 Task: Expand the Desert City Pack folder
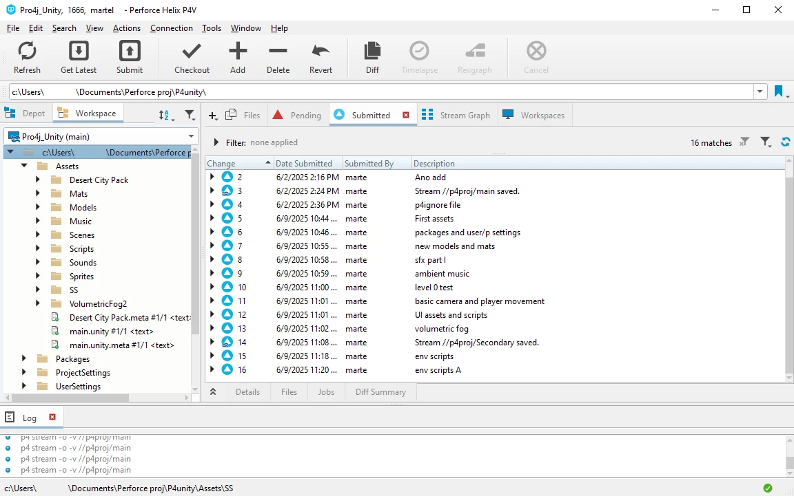37,180
